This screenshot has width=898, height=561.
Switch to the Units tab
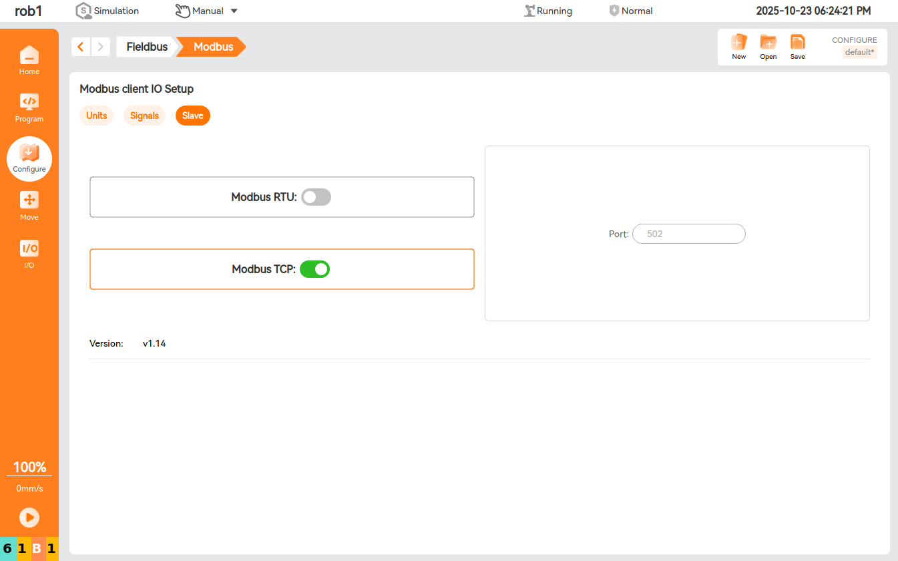pyautogui.click(x=97, y=116)
